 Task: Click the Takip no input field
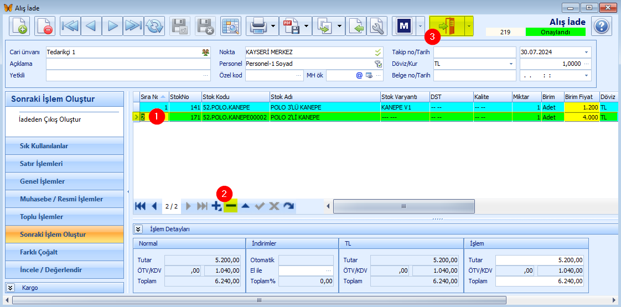click(475, 52)
